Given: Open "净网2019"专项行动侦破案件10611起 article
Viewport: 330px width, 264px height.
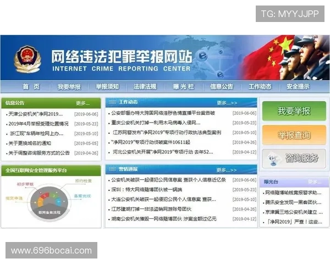Looking at the screenshot, I should tap(151, 142).
